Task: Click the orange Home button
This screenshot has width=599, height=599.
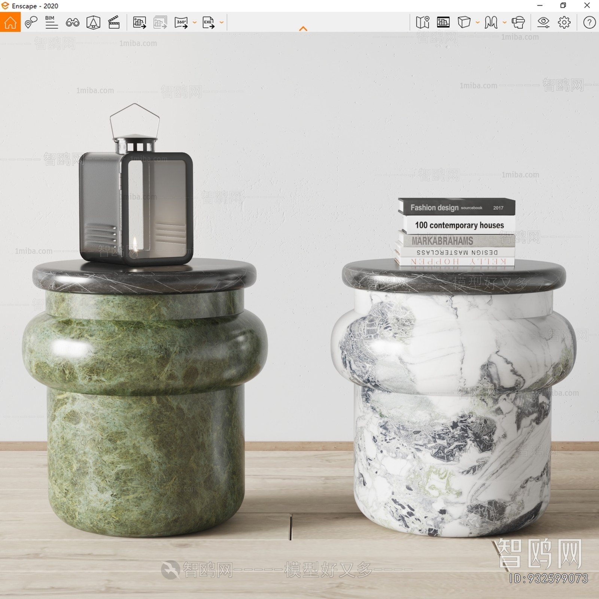Action: (10, 22)
